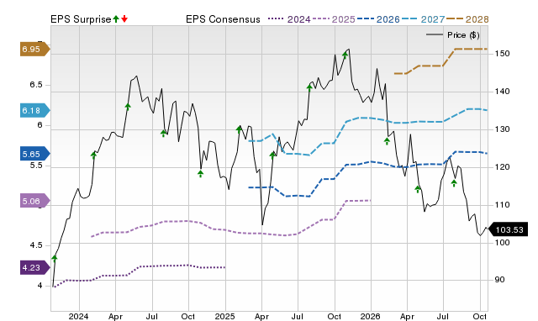Select the EPS surprise arrow at the late-October 2025 peak
Viewport: 538px width, 321px height.
tap(345, 55)
